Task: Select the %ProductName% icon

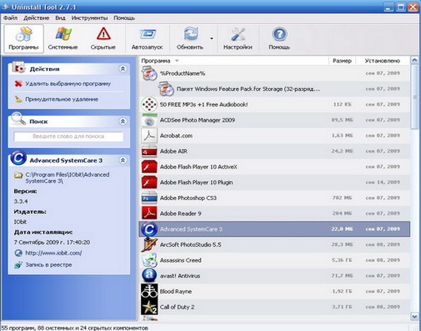Action: click(x=149, y=73)
